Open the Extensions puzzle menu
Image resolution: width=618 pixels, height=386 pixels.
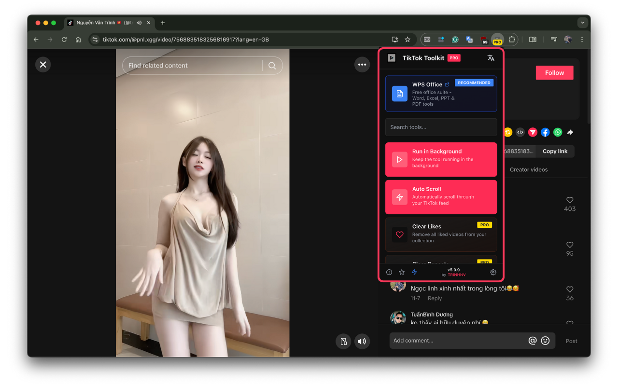click(x=512, y=40)
